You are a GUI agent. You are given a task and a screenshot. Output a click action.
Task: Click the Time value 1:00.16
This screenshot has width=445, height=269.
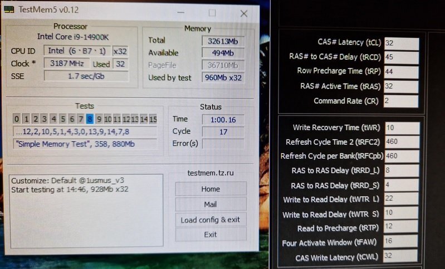pyautogui.click(x=223, y=120)
